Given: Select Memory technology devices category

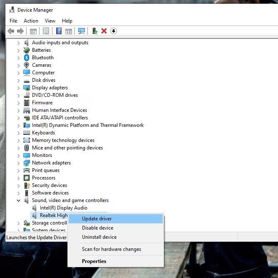Looking at the screenshot, I should [63, 140].
